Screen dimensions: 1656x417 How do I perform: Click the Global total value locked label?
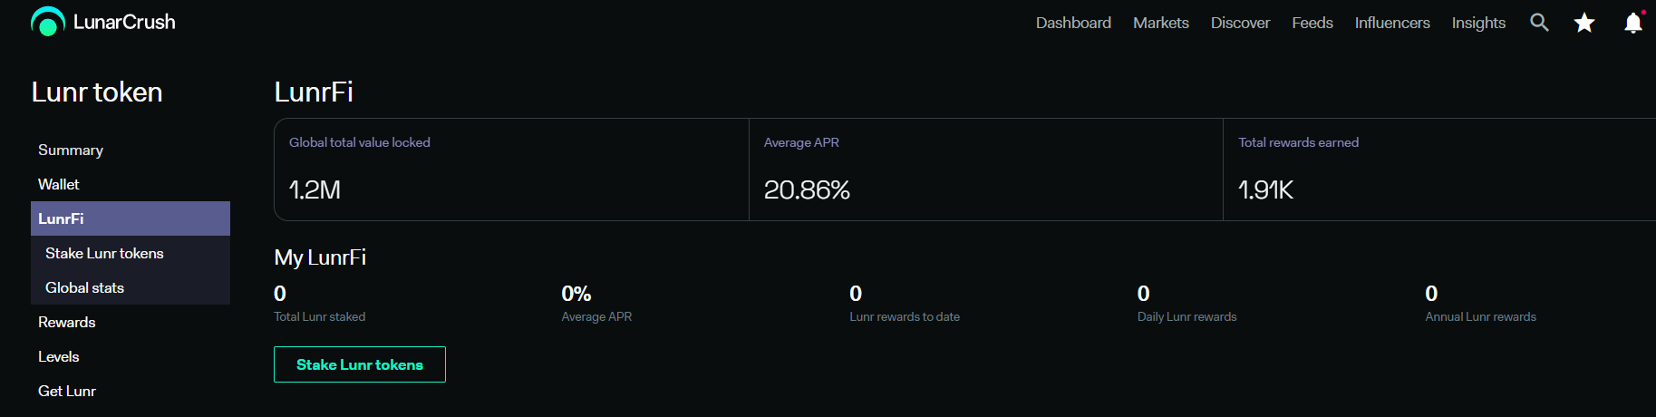point(360,142)
